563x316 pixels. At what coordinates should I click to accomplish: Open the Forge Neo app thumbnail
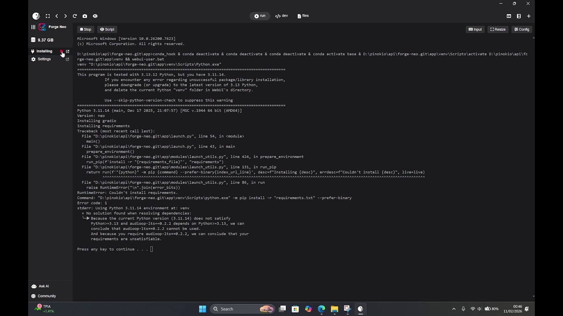(x=42, y=27)
